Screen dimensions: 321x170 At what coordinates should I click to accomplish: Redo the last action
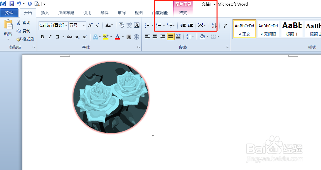click(x=30, y=4)
